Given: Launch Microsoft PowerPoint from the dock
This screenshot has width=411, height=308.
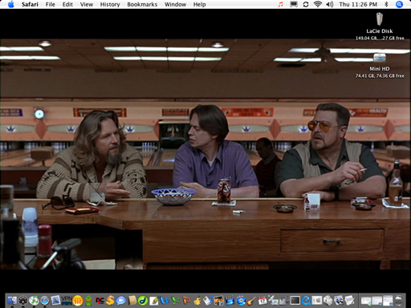Looking at the screenshot, I should click(x=186, y=301).
